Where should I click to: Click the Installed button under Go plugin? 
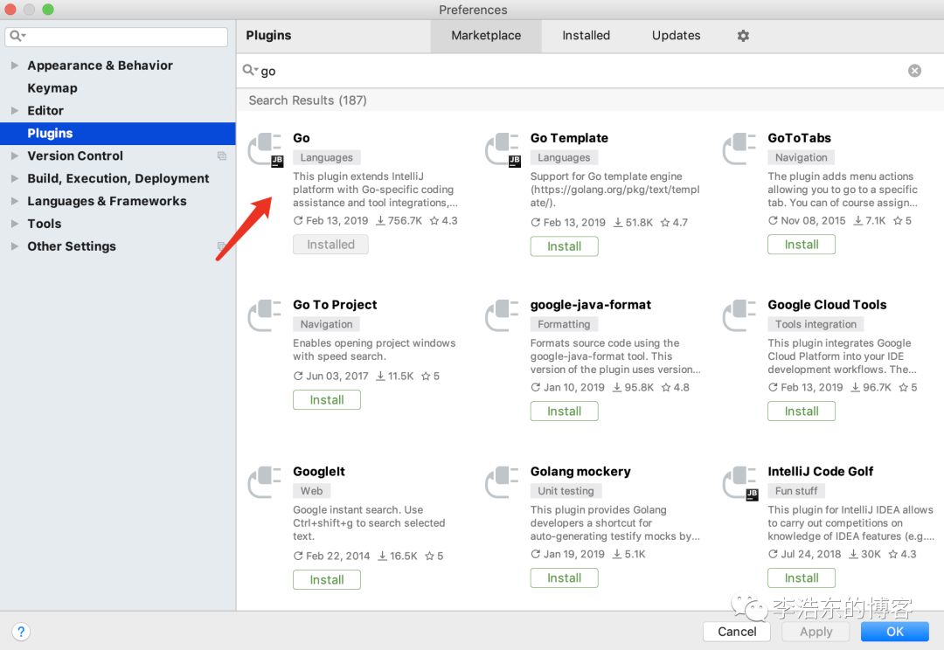point(330,245)
